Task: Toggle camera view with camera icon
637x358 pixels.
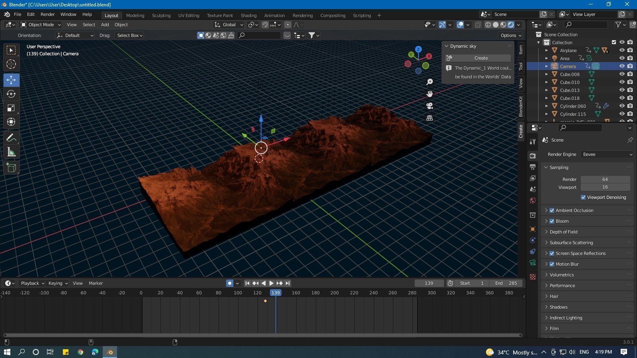Action: point(430,106)
